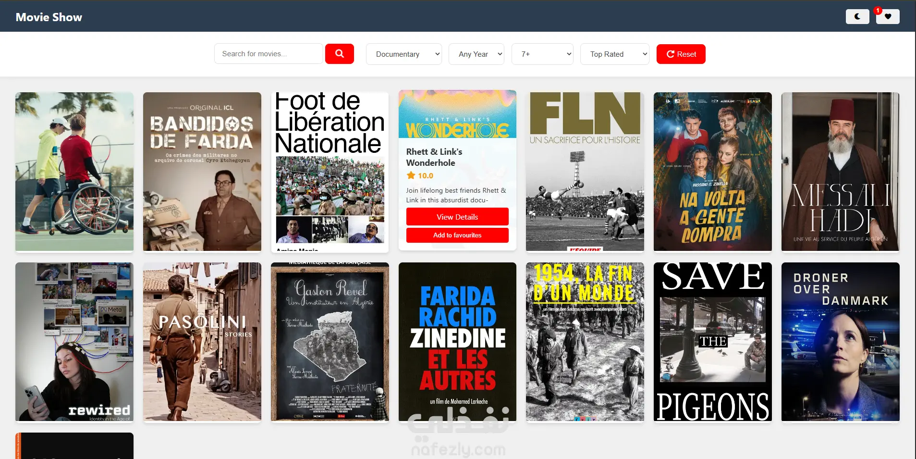Go to Movie Show home title
This screenshot has width=916, height=459.
coord(49,17)
